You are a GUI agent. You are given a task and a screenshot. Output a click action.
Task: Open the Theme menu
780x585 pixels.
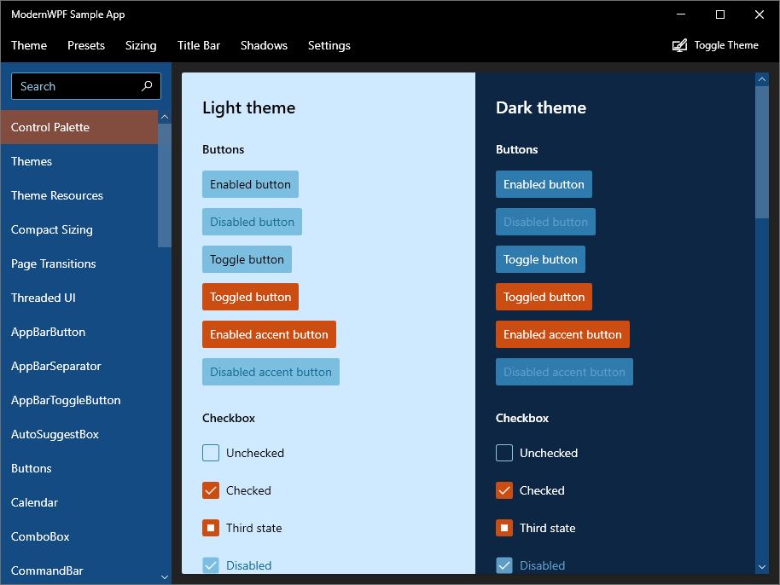28,45
